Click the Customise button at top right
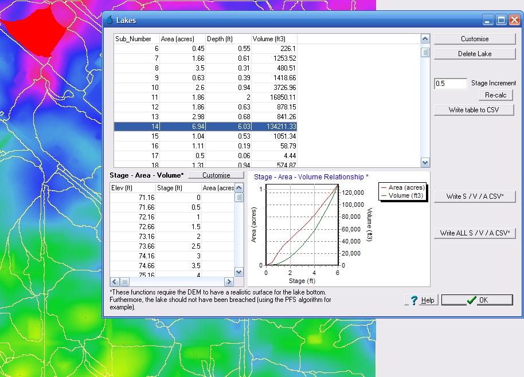The height and width of the screenshot is (377, 524). click(x=474, y=39)
